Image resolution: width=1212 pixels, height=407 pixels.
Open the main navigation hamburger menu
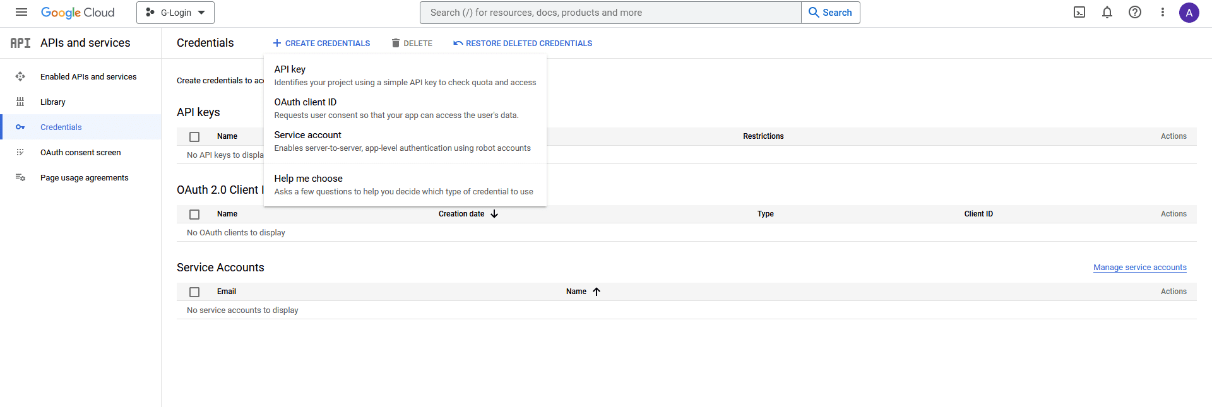point(21,13)
